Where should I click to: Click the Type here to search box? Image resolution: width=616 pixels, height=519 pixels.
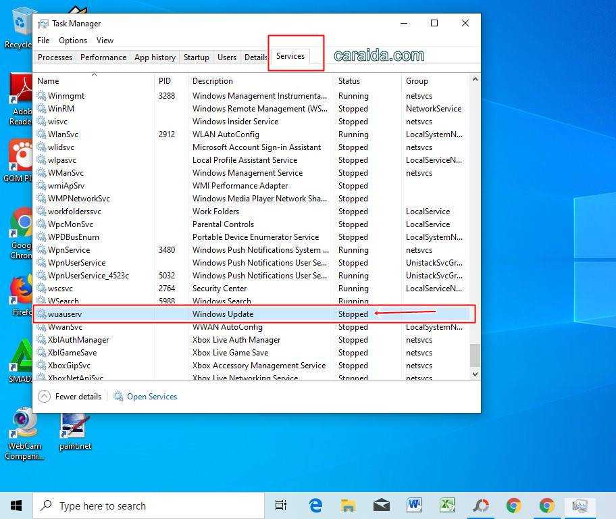click(x=149, y=505)
